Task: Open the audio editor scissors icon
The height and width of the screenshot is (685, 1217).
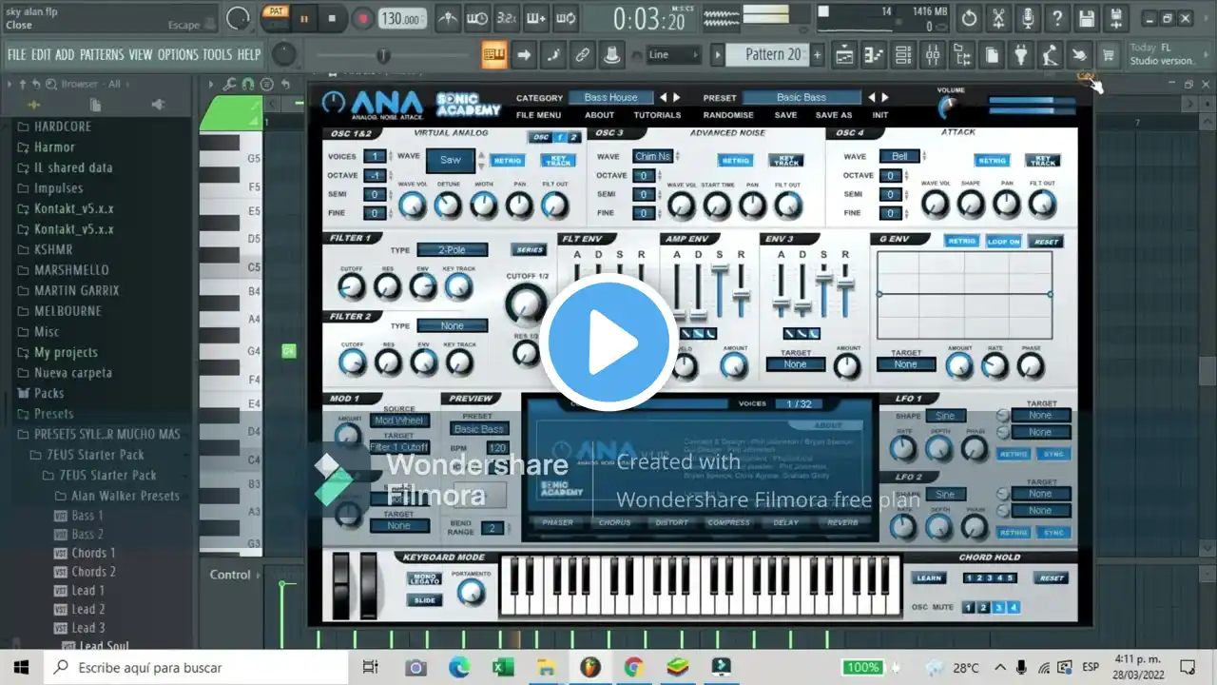Action: 998,18
